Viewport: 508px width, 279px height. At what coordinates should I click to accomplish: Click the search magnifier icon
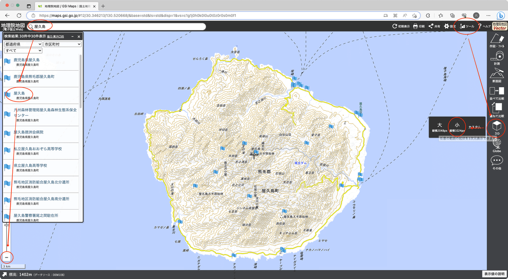(31, 27)
